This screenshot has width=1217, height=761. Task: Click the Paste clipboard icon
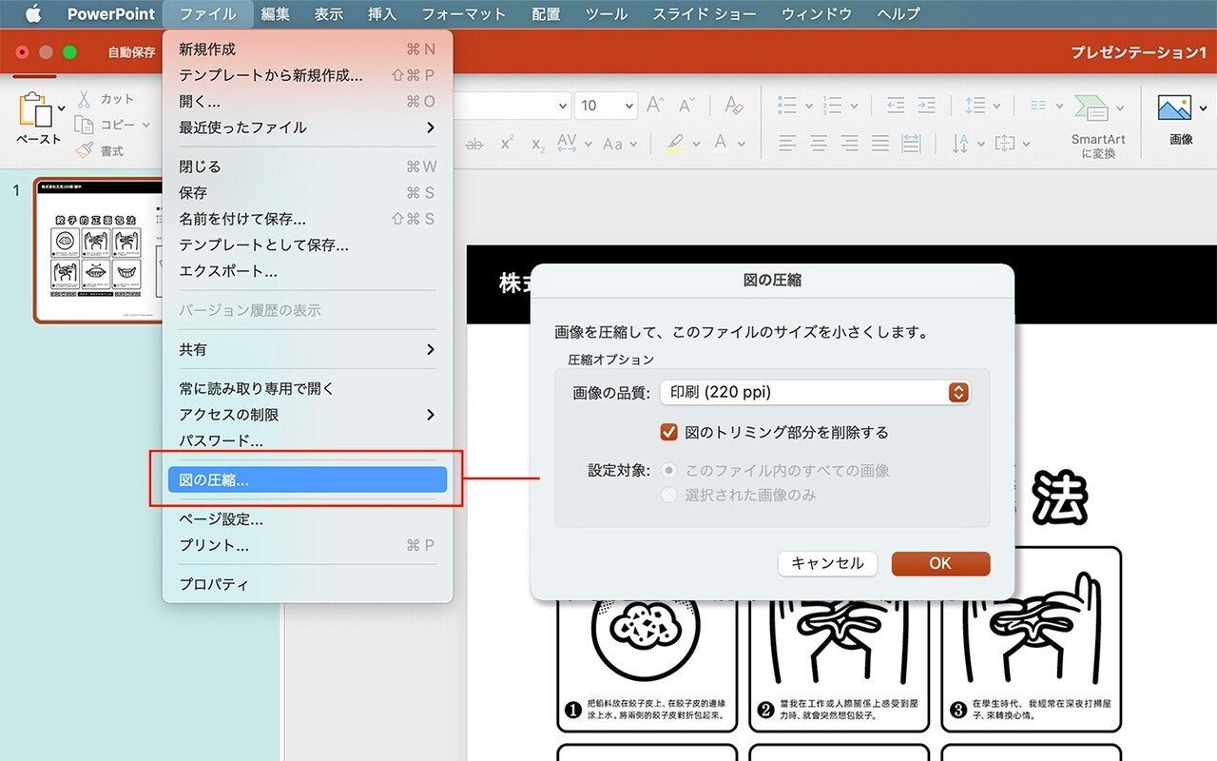[36, 110]
